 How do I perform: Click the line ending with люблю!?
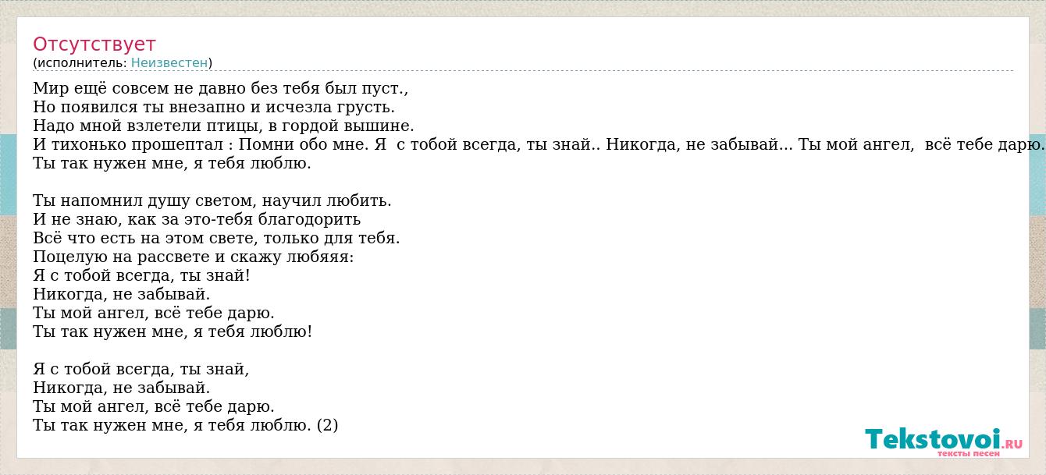173,331
